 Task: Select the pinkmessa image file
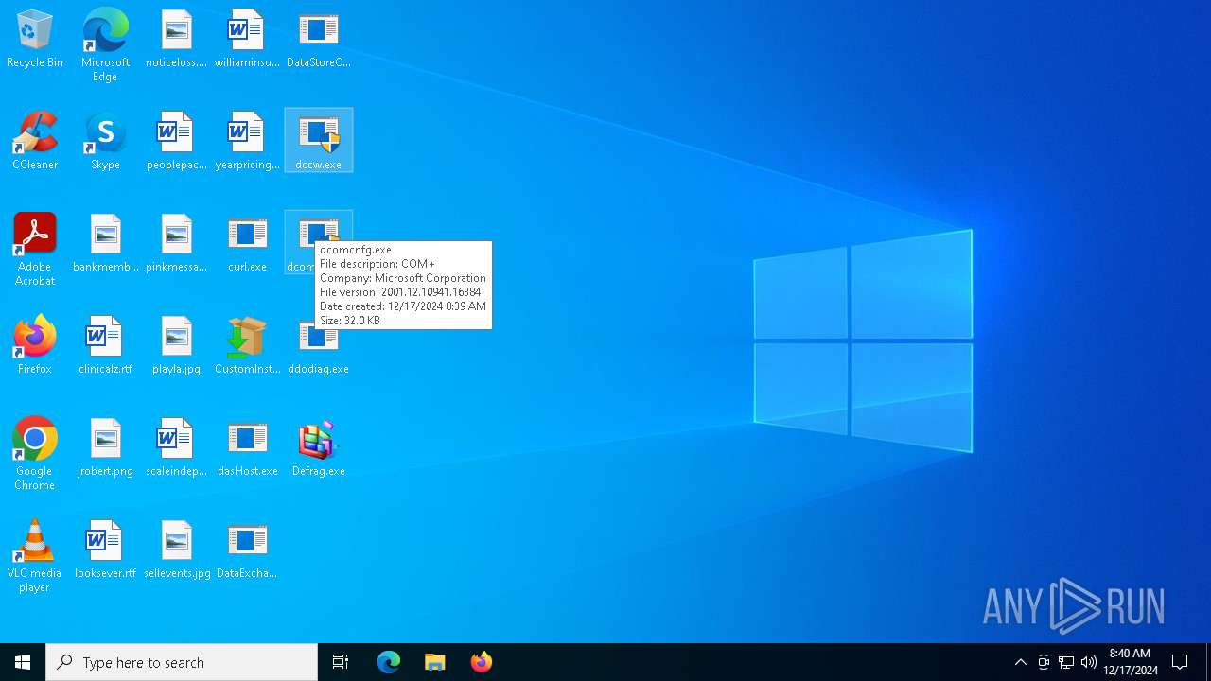tap(176, 244)
